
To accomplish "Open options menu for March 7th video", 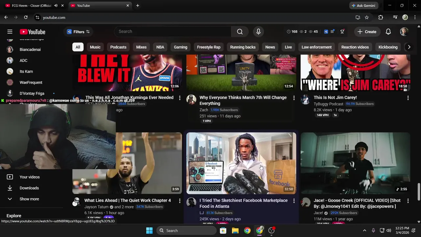I will pos(294,98).
